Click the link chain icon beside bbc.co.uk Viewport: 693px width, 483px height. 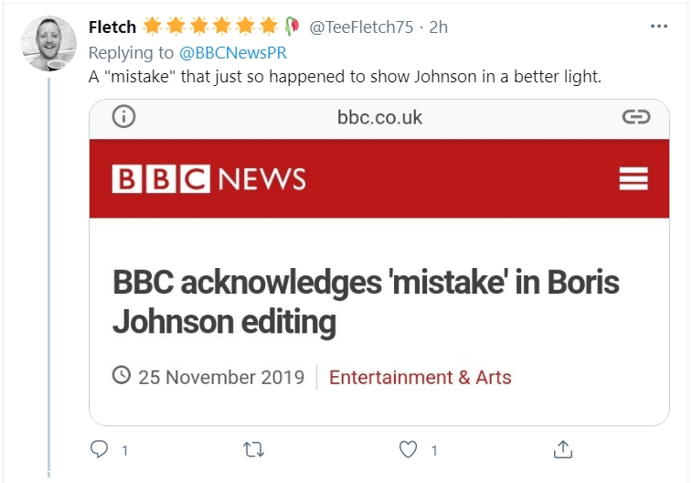point(635,117)
